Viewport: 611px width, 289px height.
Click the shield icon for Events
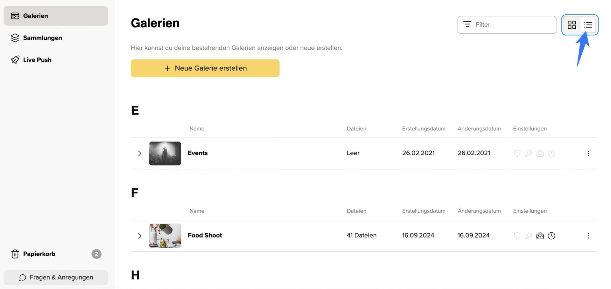pyautogui.click(x=517, y=153)
